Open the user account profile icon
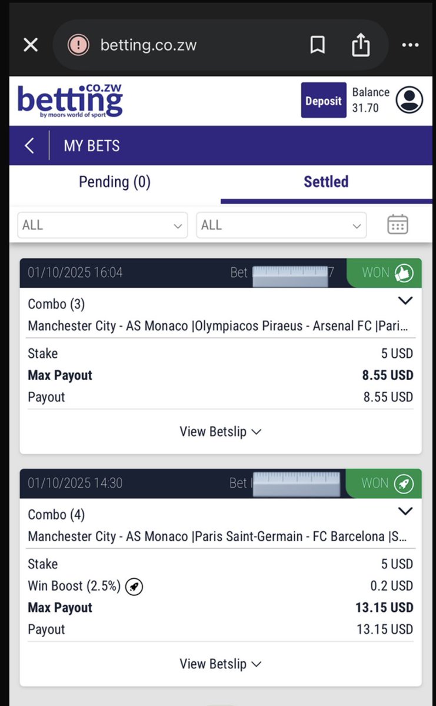Image resolution: width=436 pixels, height=706 pixels. pyautogui.click(x=410, y=100)
